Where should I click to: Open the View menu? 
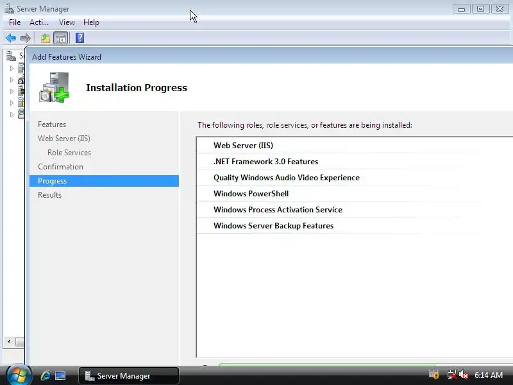coord(67,22)
